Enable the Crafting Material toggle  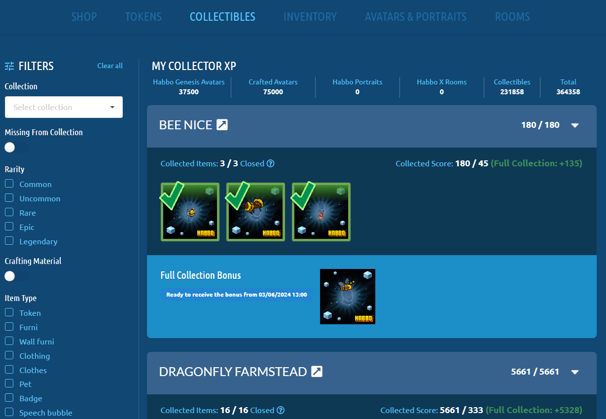coord(16,276)
